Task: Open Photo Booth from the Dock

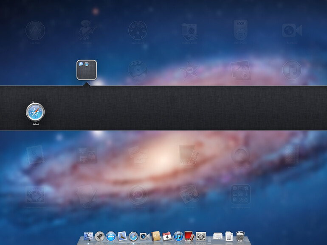Action: [x=189, y=237]
